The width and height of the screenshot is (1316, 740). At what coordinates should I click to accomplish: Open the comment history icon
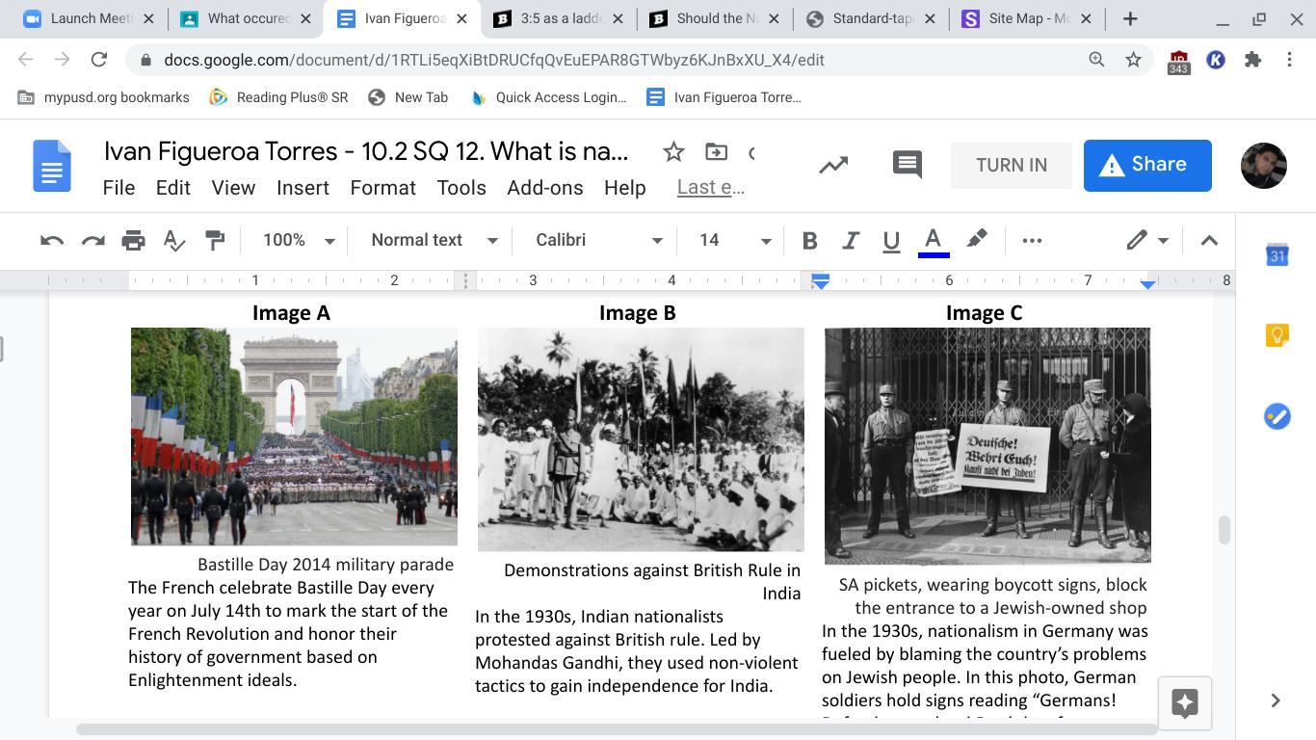click(x=907, y=165)
